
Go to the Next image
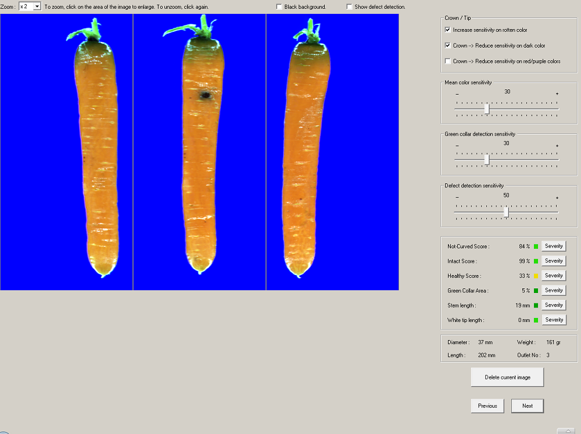pos(528,406)
